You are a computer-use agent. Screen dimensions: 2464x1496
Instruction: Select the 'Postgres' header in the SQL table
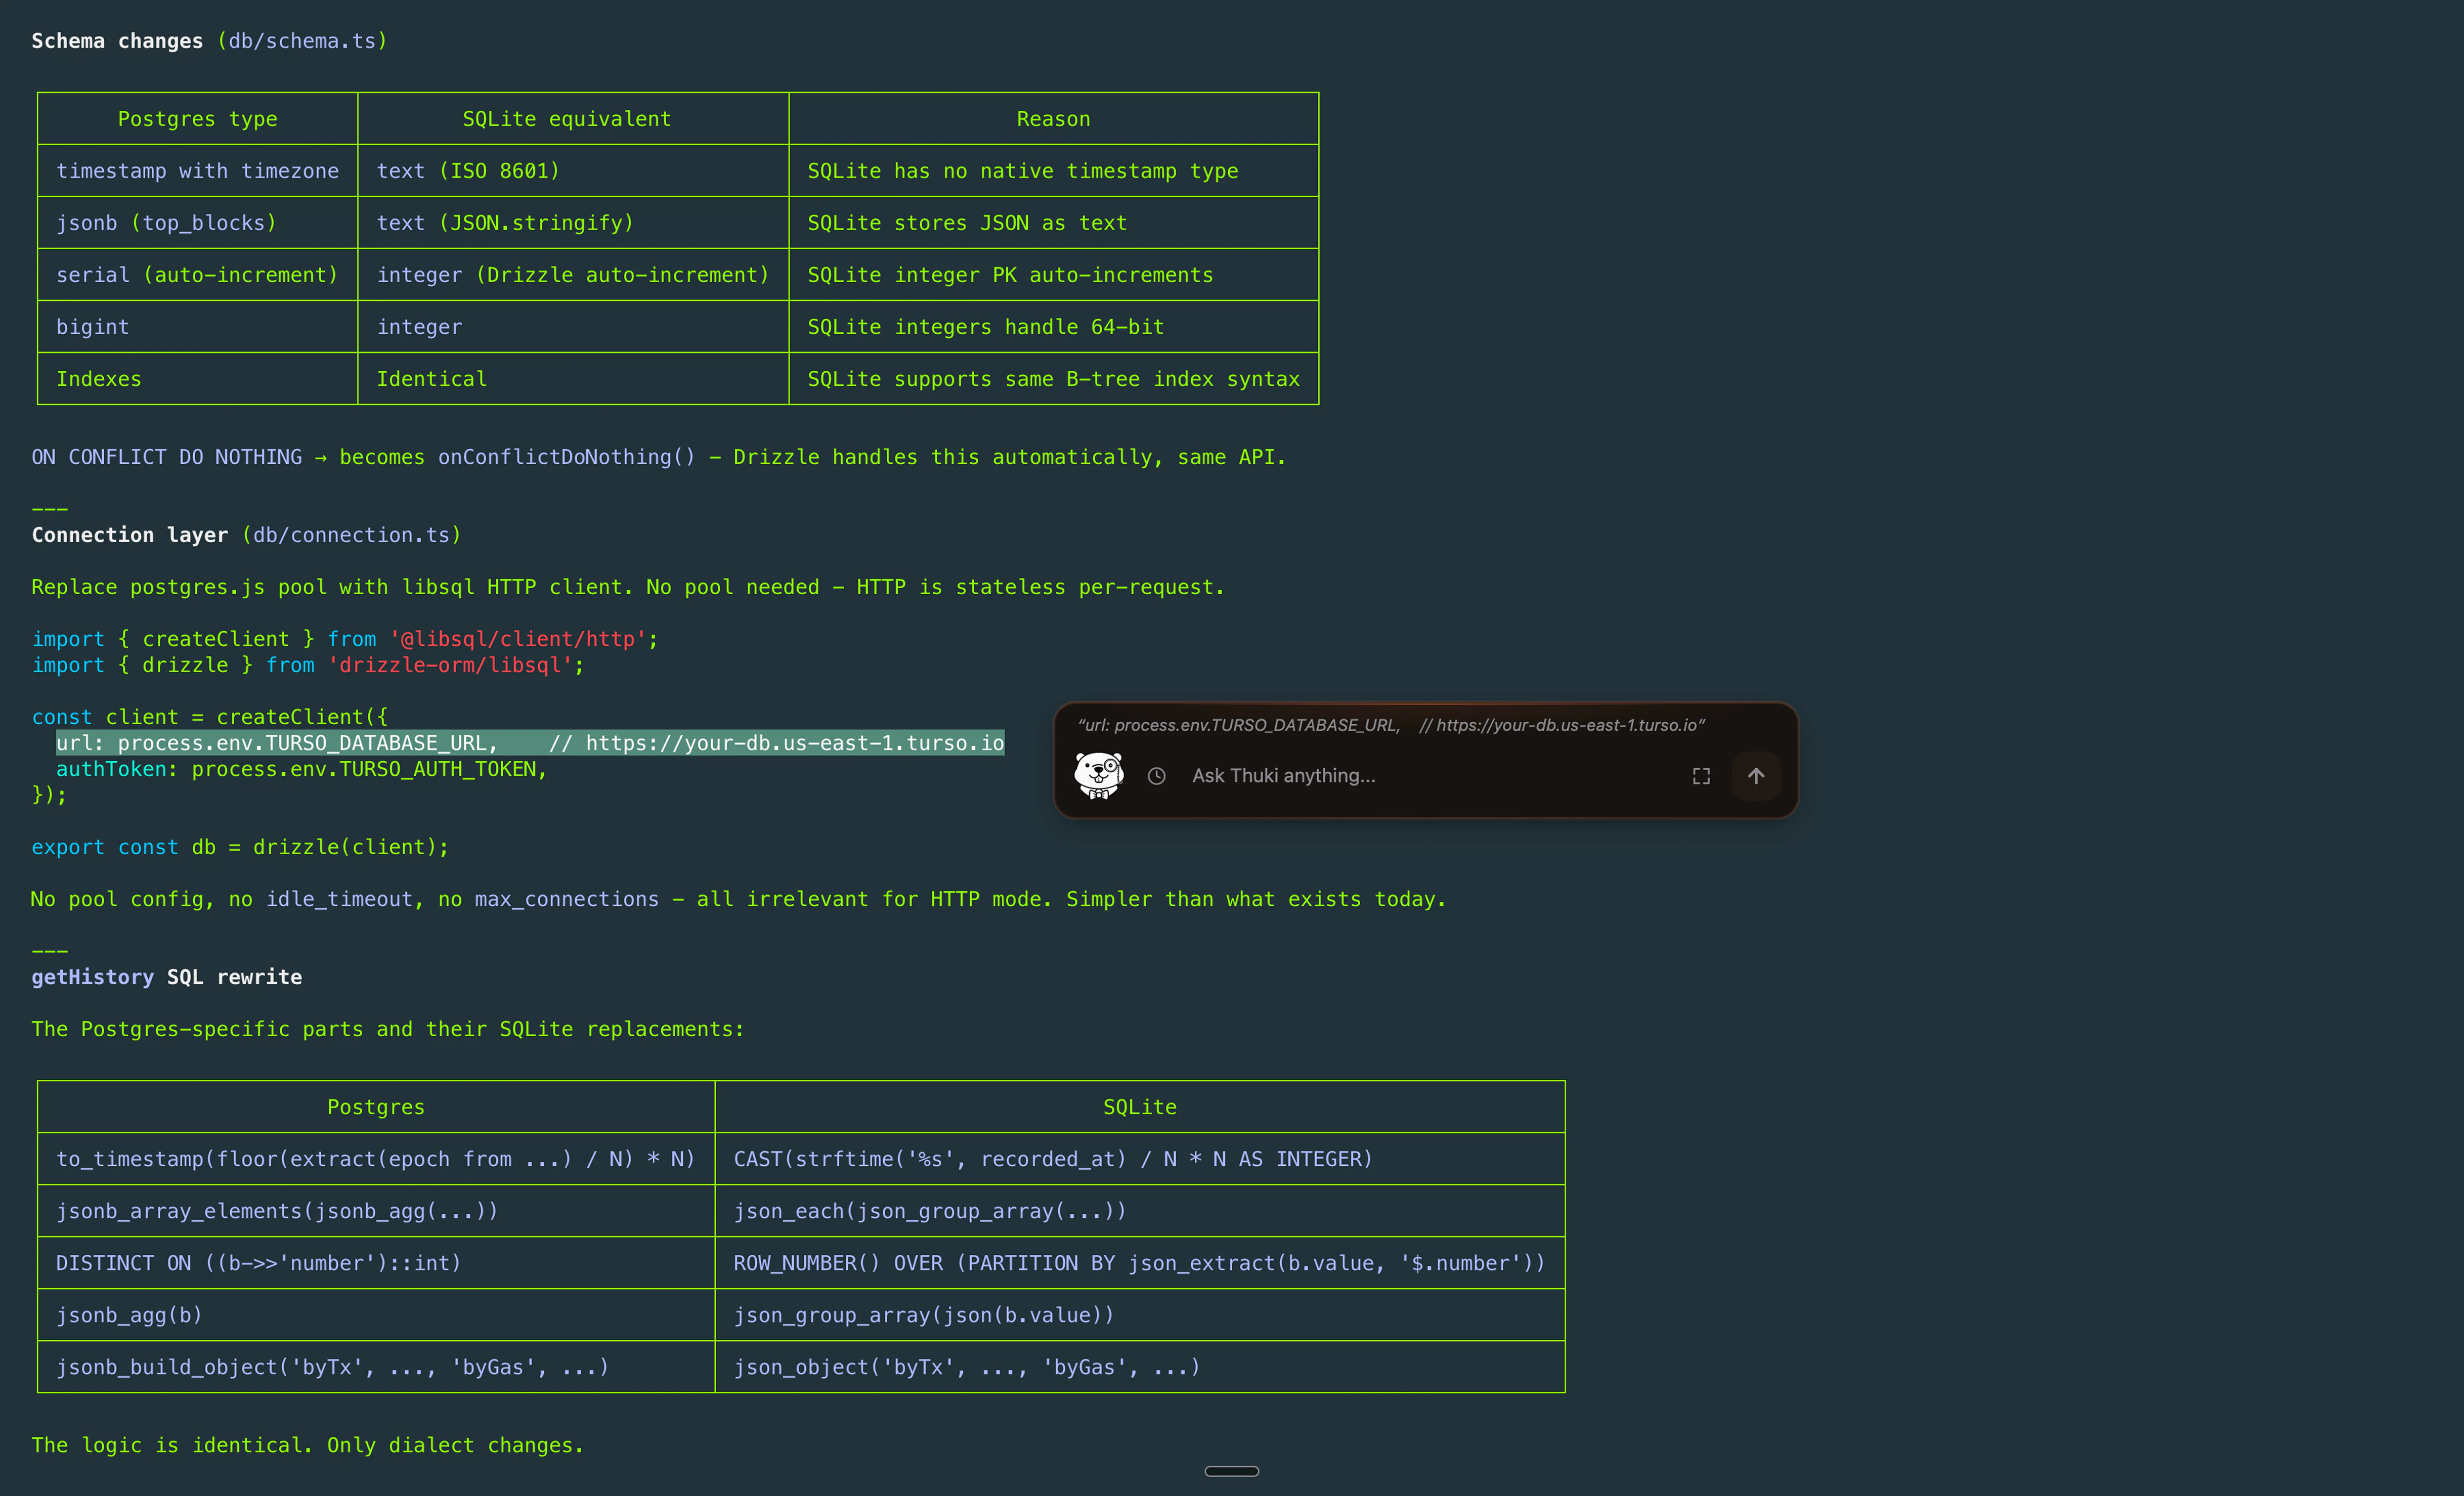(376, 1106)
